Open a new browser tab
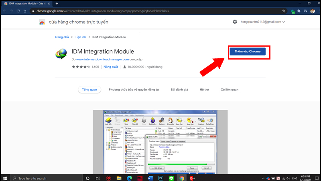The height and width of the screenshot is (181, 321). [x=57, y=4]
